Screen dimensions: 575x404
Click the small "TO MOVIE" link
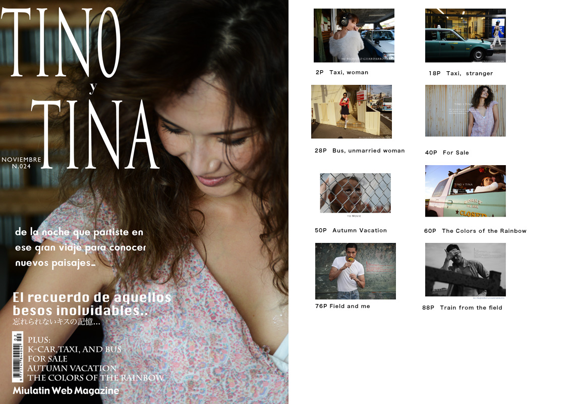pos(355,216)
